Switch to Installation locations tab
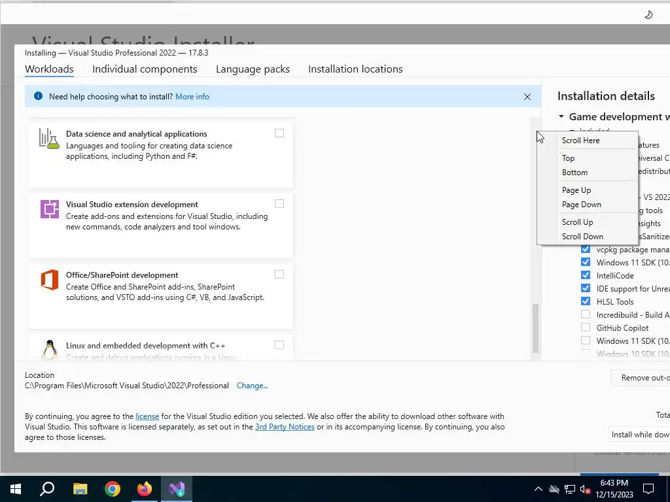Image resolution: width=670 pixels, height=502 pixels. click(x=355, y=69)
